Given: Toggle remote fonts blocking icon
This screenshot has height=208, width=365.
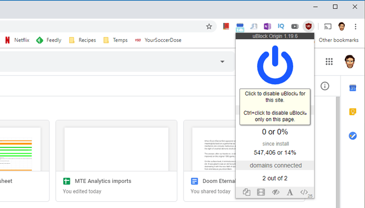Looking at the screenshot, I should click(x=290, y=192).
